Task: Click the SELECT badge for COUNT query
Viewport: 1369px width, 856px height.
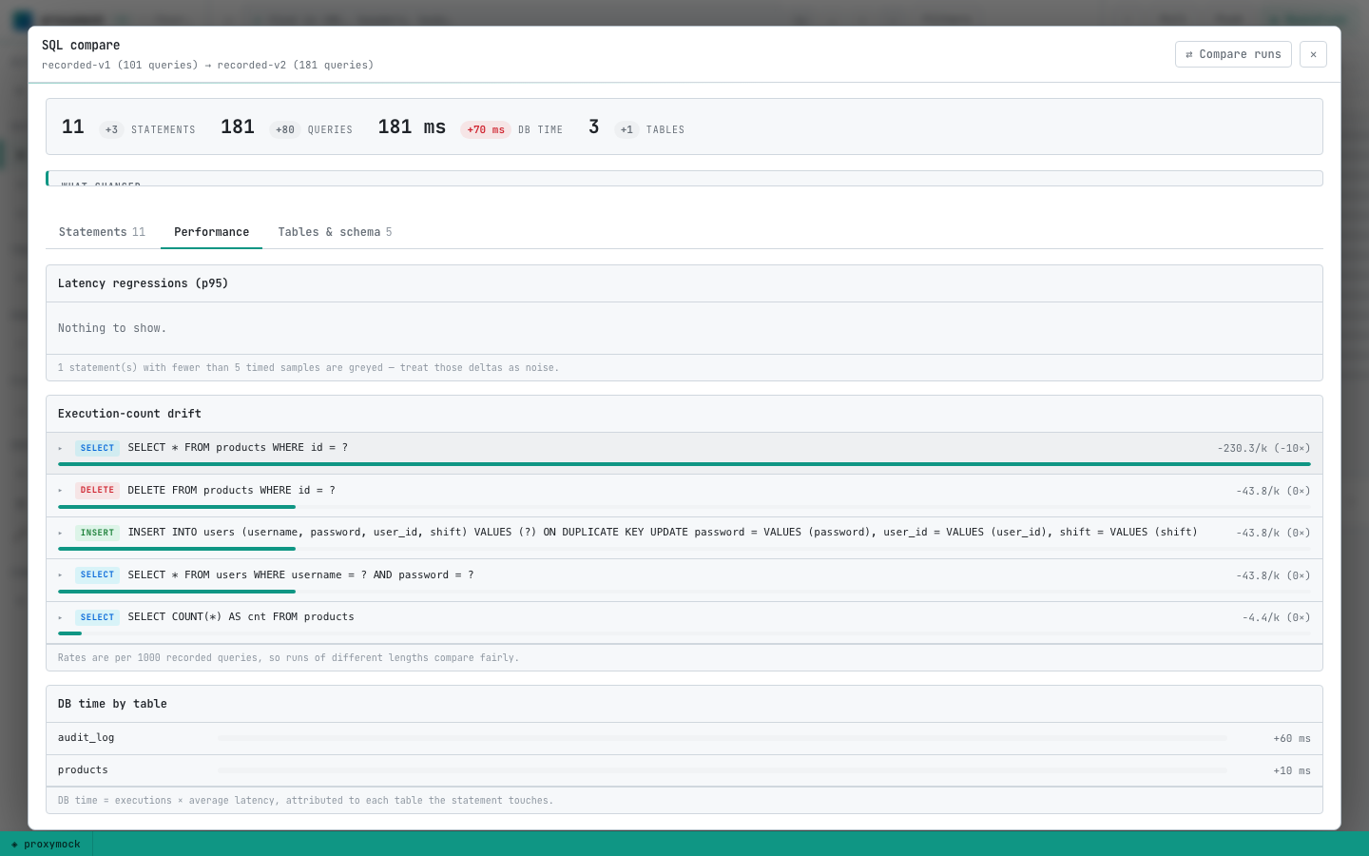Action: [x=97, y=617]
